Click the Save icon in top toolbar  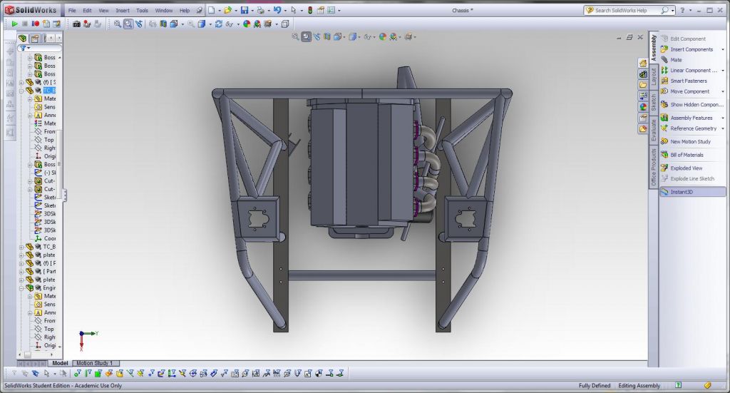click(x=245, y=11)
